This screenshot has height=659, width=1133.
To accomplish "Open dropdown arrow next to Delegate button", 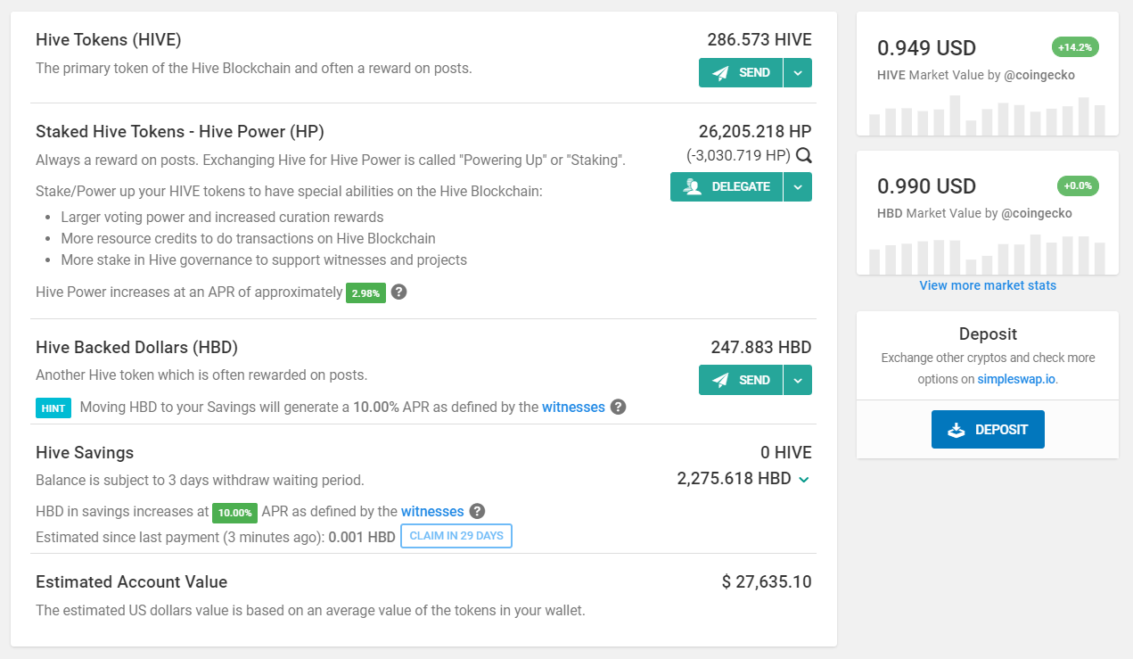I will click(798, 186).
